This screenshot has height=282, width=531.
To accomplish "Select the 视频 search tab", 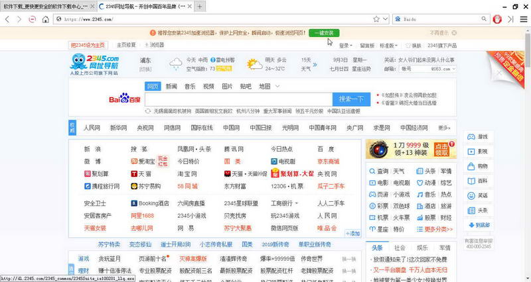I will click(208, 87).
